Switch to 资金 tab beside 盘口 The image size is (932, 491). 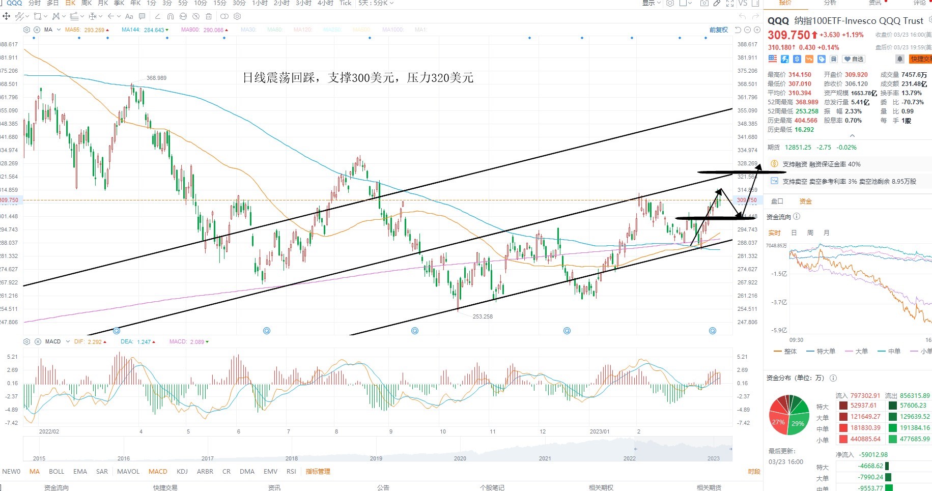click(805, 201)
